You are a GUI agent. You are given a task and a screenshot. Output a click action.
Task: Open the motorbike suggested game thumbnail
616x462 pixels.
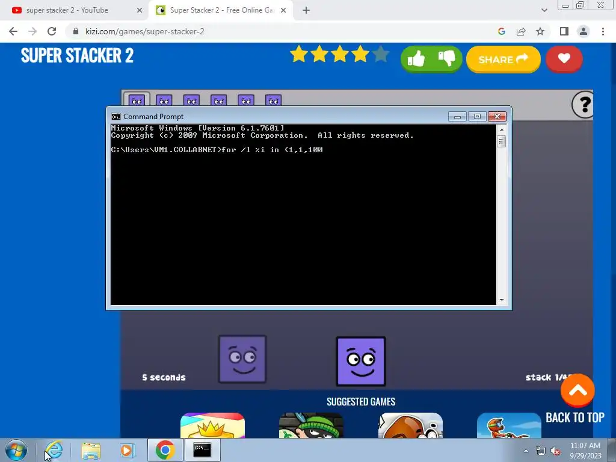click(x=509, y=425)
